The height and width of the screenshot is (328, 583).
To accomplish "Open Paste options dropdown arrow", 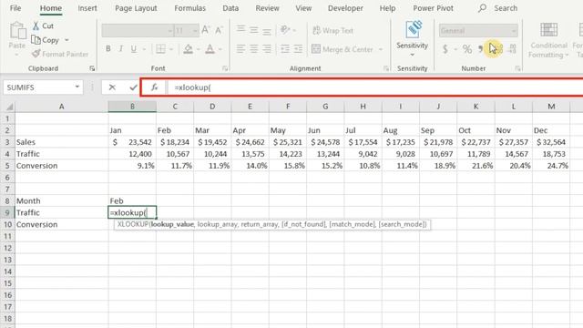I will tap(16, 55).
